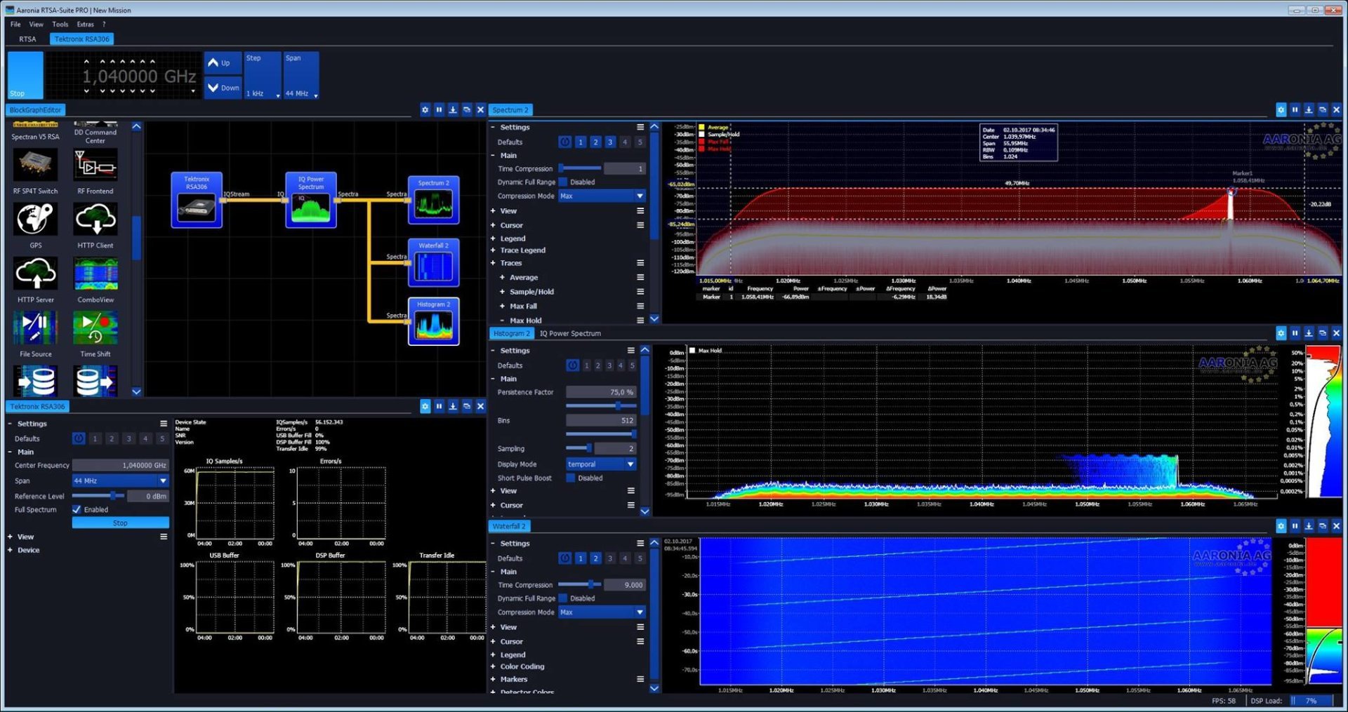The image size is (1348, 712).
Task: Toggle Dynamic Full Range in Waterfall 2
Action: (563, 598)
